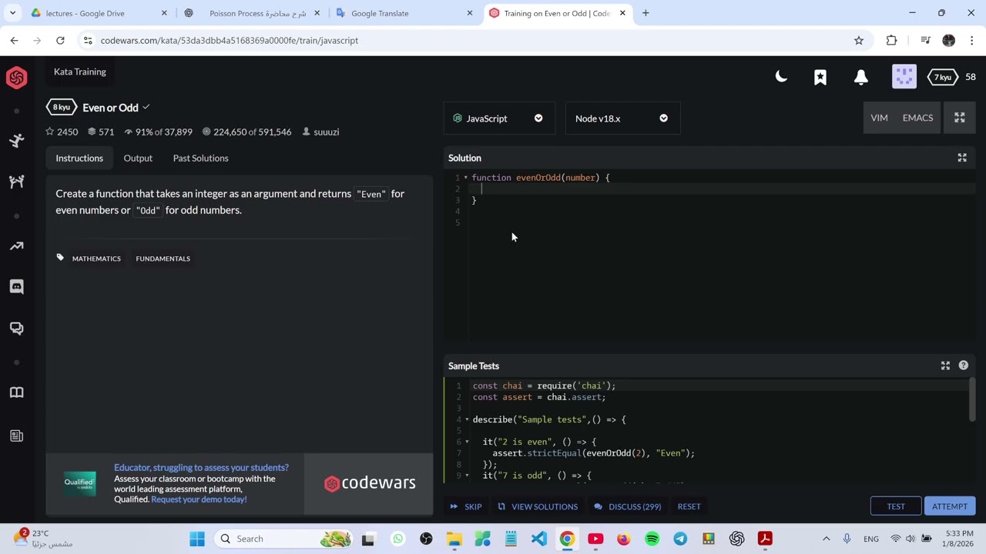Viewport: 986px width, 554px height.
Task: Open Docs book icon in sidebar
Action: 16,392
